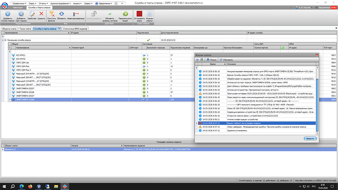
Task: Click the green signal icon in the Сеть GSM column header
Action: (x=283, y=47)
